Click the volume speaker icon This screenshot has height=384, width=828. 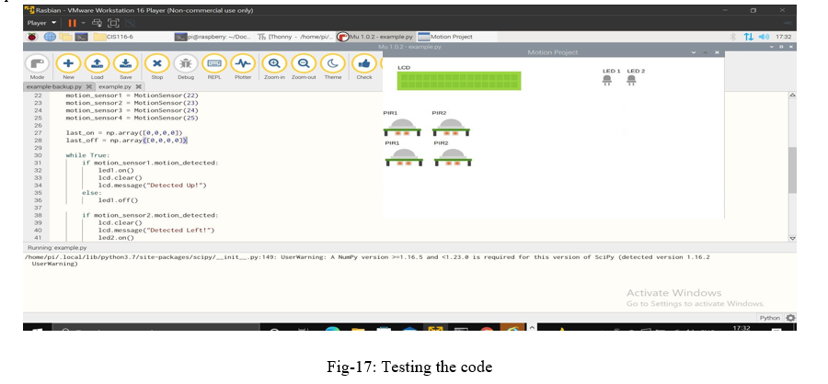click(764, 37)
